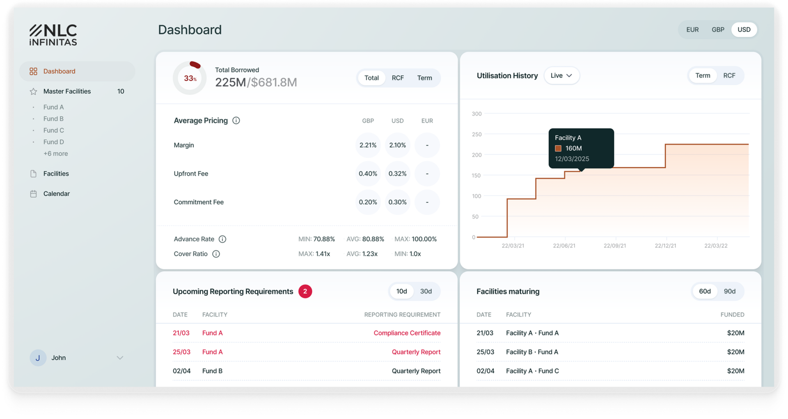The width and height of the screenshot is (788, 419).
Task: Click the Calendar icon in sidebar
Action: [x=33, y=194]
